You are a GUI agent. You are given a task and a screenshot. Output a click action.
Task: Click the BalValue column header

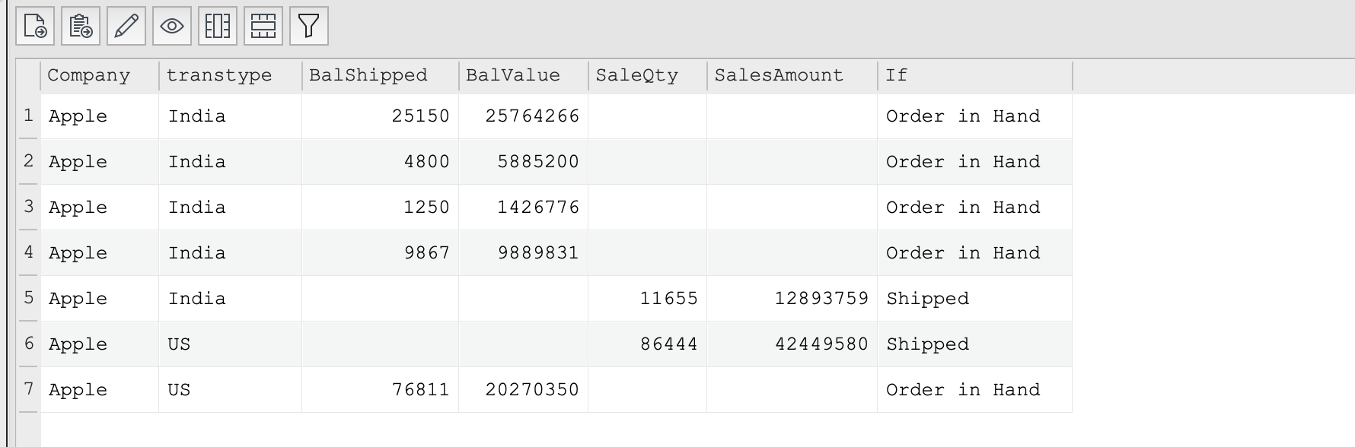pyautogui.click(x=524, y=75)
